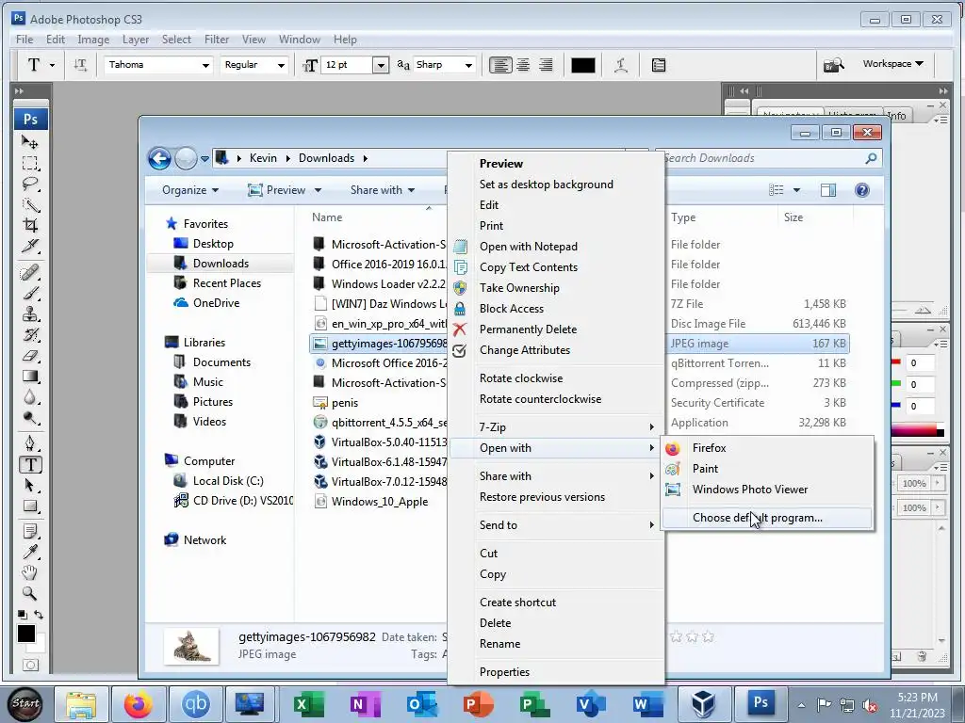Select the Eraser tool
The height and width of the screenshot is (723, 965).
coord(30,355)
